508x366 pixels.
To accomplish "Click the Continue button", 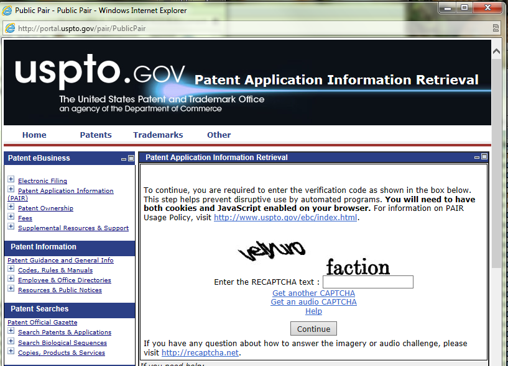I will click(313, 329).
